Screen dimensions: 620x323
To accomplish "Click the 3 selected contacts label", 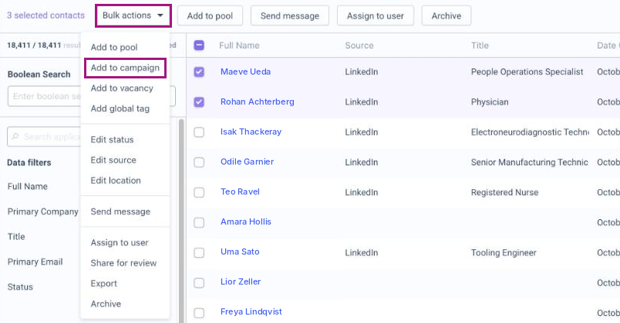I will [x=45, y=15].
